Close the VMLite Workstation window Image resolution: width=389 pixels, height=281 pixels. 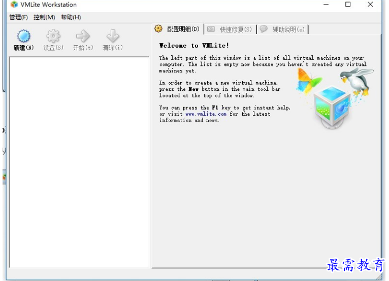point(370,5)
